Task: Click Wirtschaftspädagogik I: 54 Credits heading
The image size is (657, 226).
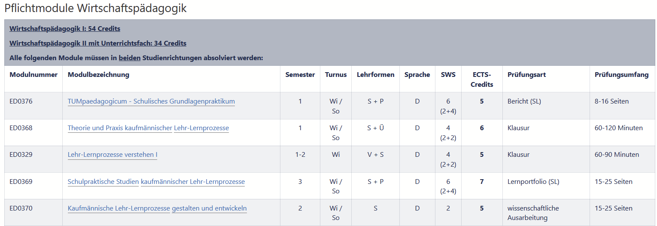Action: click(65, 29)
